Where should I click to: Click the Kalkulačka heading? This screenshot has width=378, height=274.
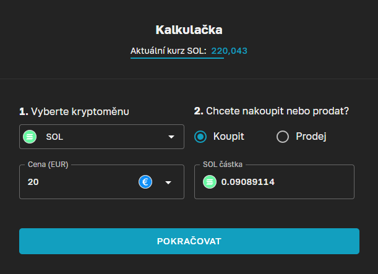[x=189, y=29]
